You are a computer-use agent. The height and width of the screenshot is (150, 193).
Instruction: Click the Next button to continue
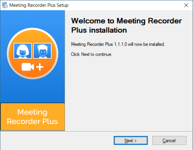[x=131, y=140]
